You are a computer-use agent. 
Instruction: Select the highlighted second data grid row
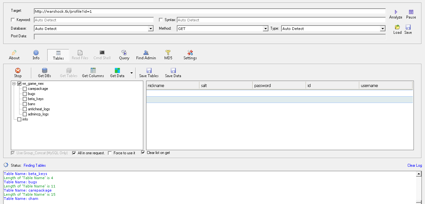point(280,100)
